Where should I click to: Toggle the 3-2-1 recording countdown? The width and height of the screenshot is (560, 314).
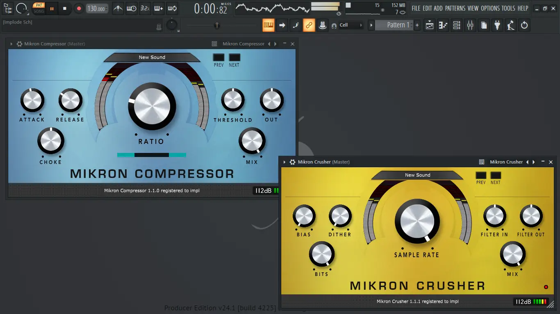tap(145, 8)
